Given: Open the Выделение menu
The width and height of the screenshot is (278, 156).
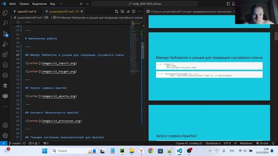Looking at the screenshot, I should [x=40, y=4].
